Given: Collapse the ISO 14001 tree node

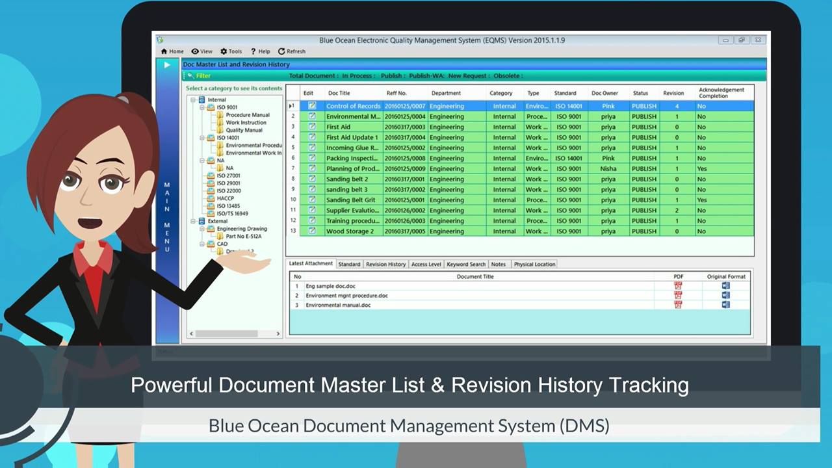Looking at the screenshot, I should (x=202, y=138).
